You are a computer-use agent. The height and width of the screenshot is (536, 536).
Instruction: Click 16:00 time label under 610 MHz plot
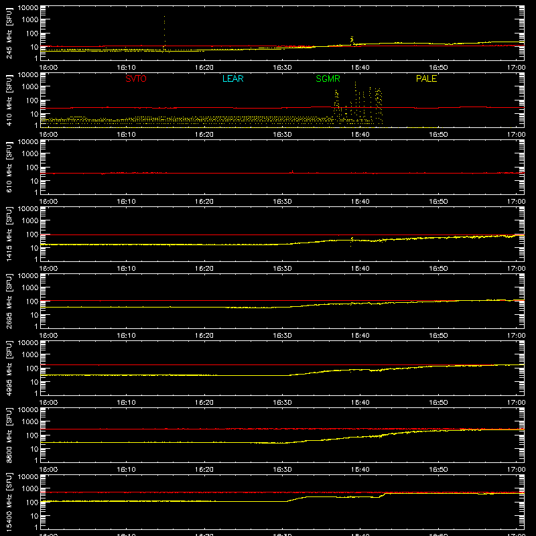48,202
